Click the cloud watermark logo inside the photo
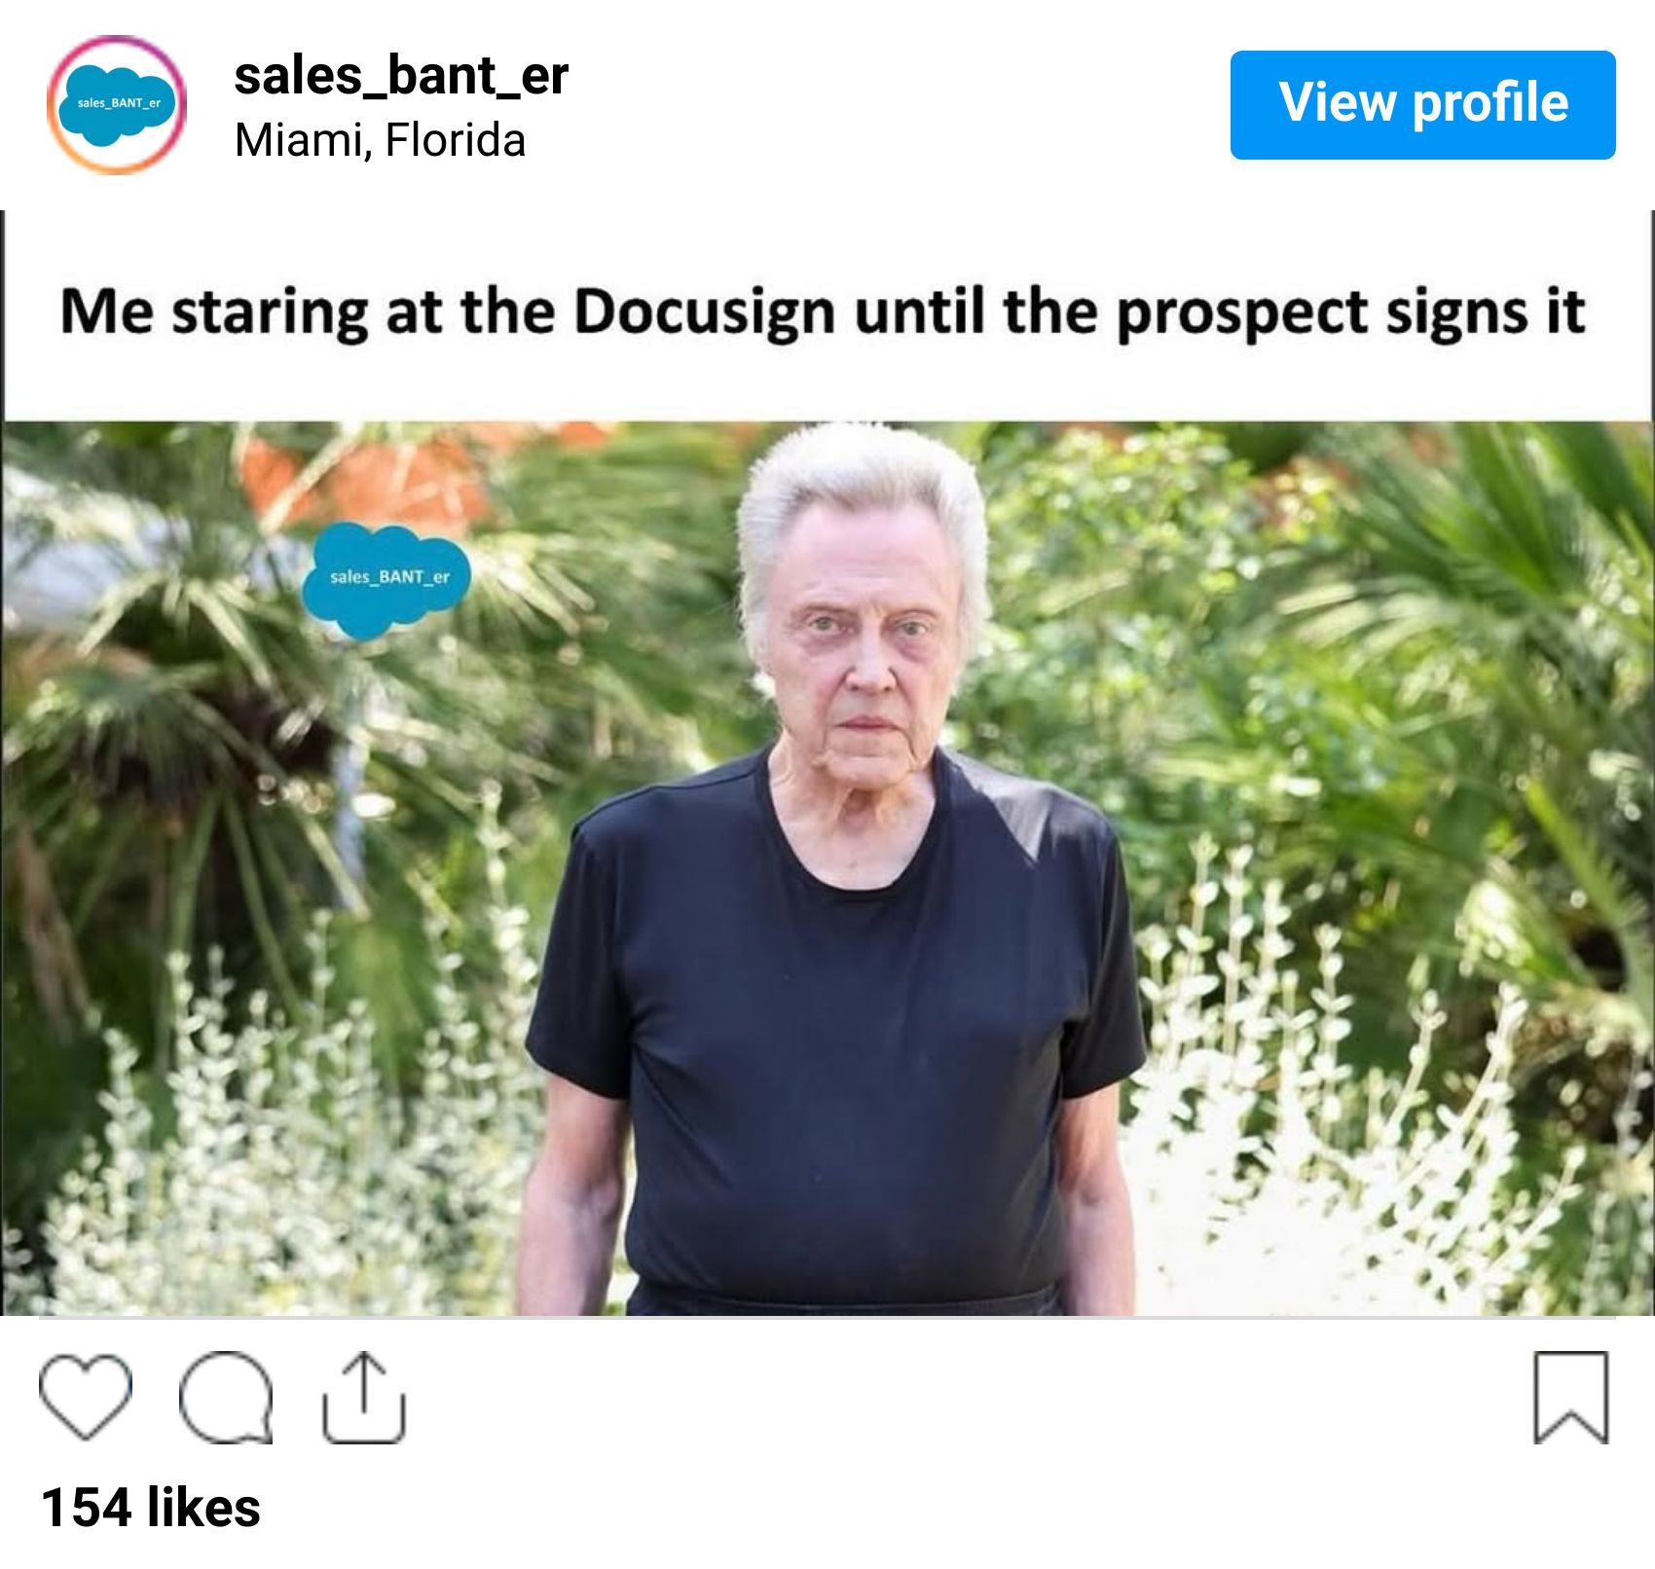Screen dimensions: 1655x1569 387,580
